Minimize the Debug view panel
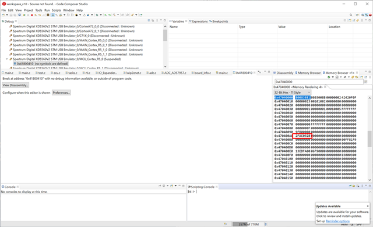 coord(161,20)
